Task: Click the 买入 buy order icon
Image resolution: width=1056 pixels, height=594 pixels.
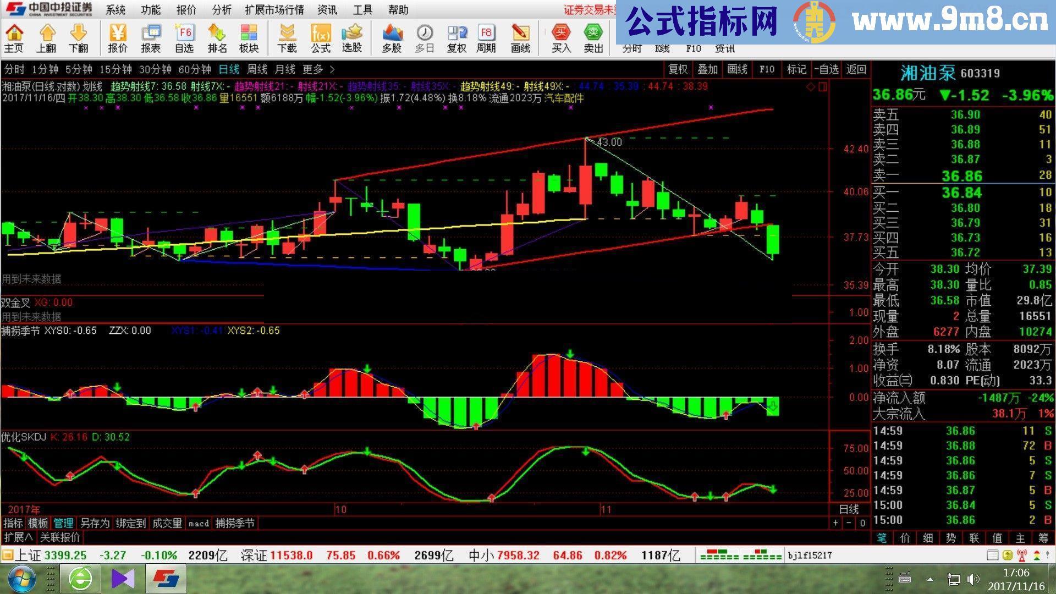Action: coord(560,37)
